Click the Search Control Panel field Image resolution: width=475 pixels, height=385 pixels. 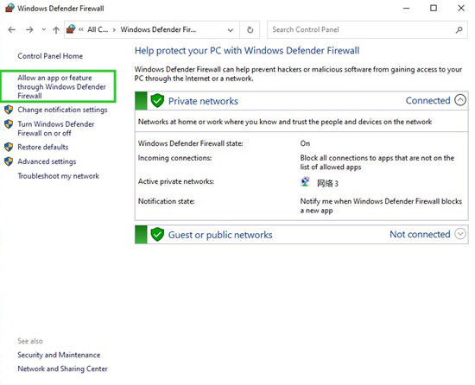[x=367, y=29]
